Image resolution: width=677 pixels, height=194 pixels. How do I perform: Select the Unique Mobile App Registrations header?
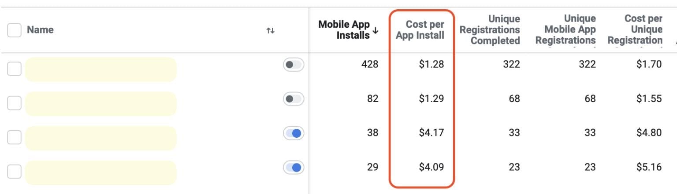tap(565, 30)
